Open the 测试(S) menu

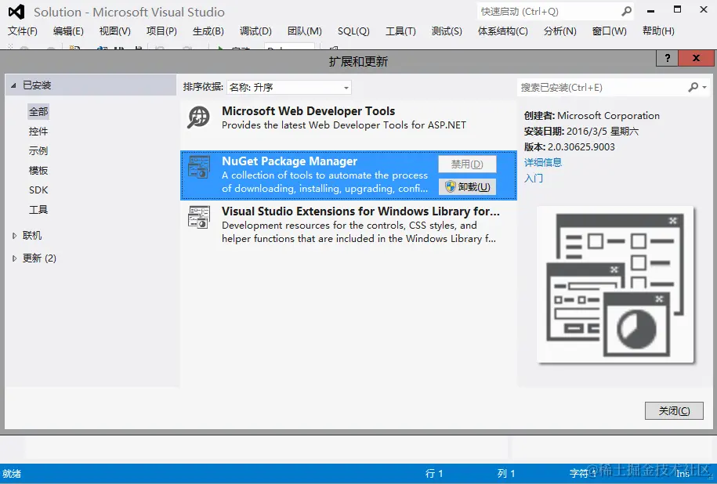click(x=447, y=31)
